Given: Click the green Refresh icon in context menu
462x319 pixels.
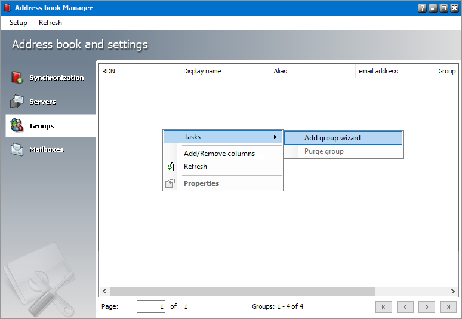Looking at the screenshot, I should [x=170, y=167].
